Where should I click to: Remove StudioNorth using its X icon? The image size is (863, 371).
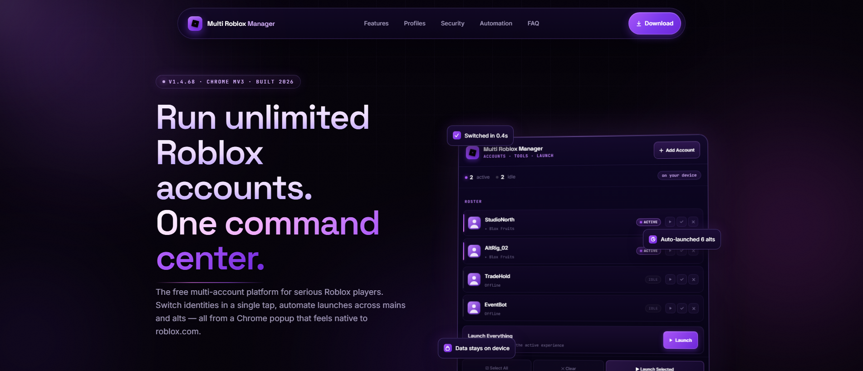click(x=693, y=222)
